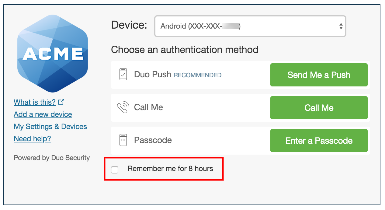385x210 pixels.
Task: Select Android from the device dropdown
Action: [x=250, y=26]
